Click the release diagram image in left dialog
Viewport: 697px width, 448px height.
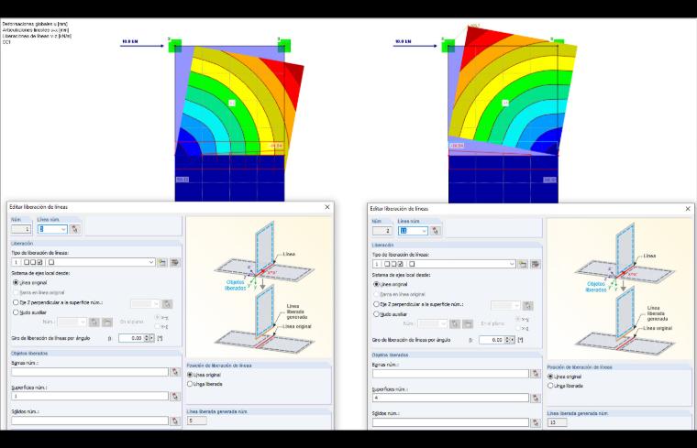pos(260,287)
